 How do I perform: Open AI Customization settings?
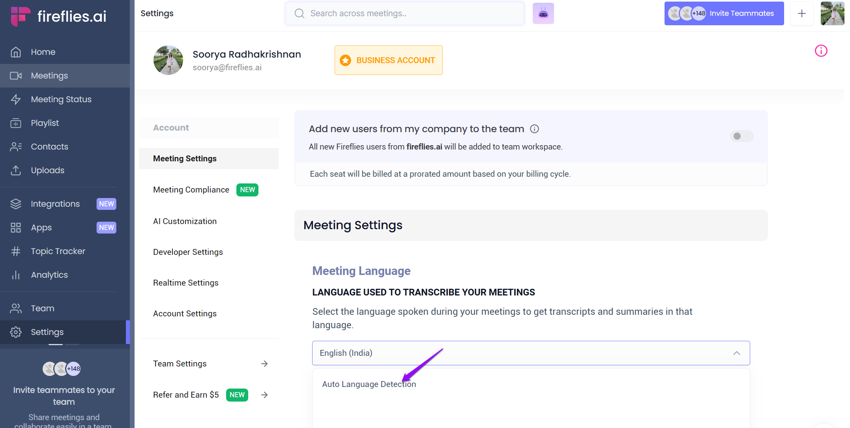coord(185,222)
